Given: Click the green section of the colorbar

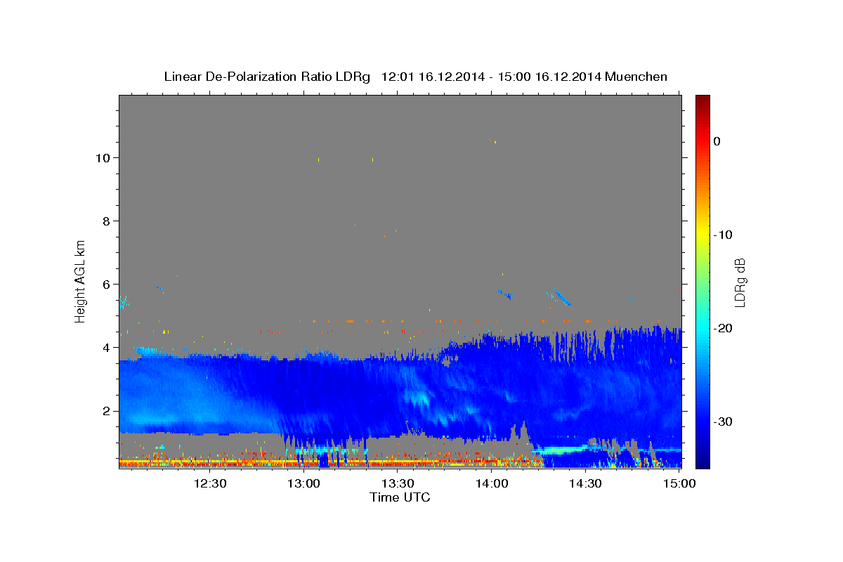Looking at the screenshot, I should (x=702, y=281).
